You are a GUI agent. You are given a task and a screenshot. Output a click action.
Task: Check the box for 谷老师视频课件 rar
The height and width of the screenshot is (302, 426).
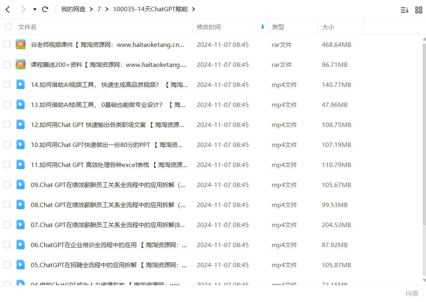7,44
